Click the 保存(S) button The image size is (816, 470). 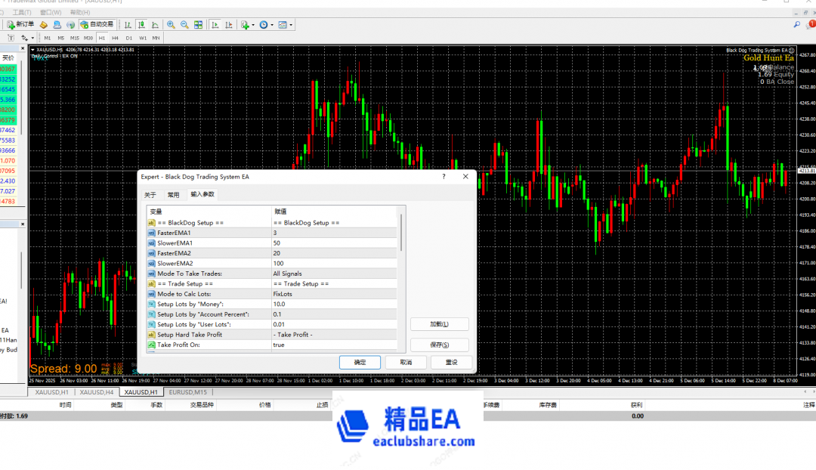[439, 345]
